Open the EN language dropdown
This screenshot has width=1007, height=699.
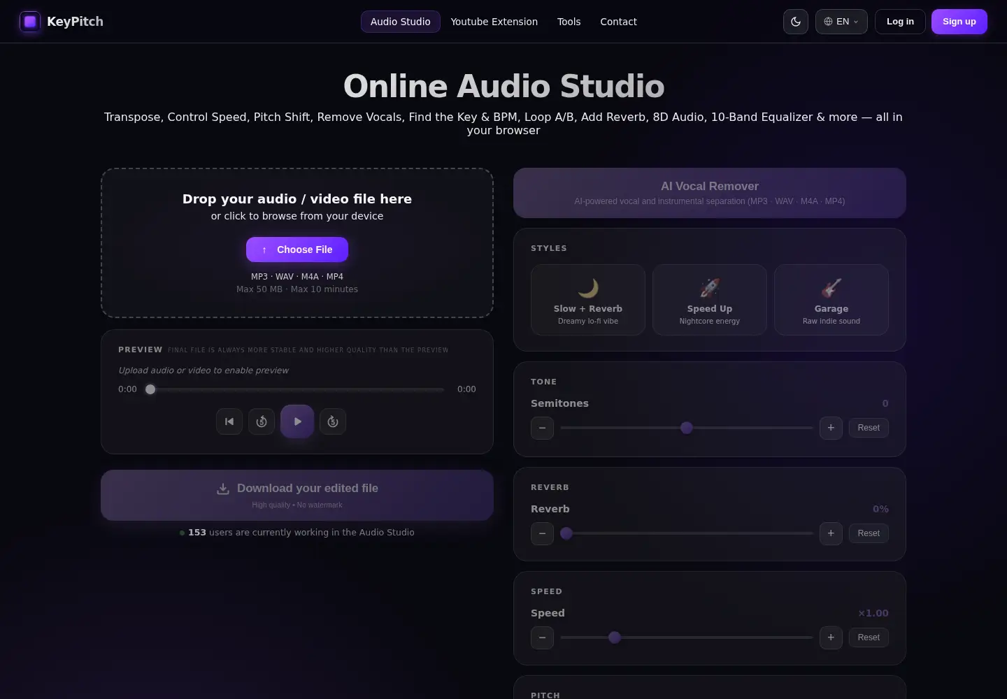click(x=841, y=22)
